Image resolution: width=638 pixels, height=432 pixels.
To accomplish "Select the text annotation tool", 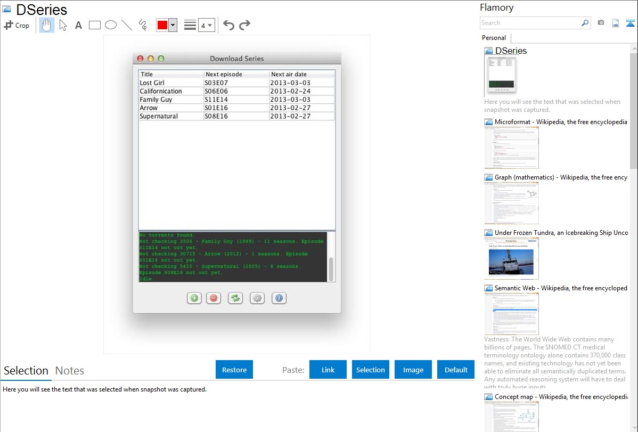I will click(x=78, y=25).
